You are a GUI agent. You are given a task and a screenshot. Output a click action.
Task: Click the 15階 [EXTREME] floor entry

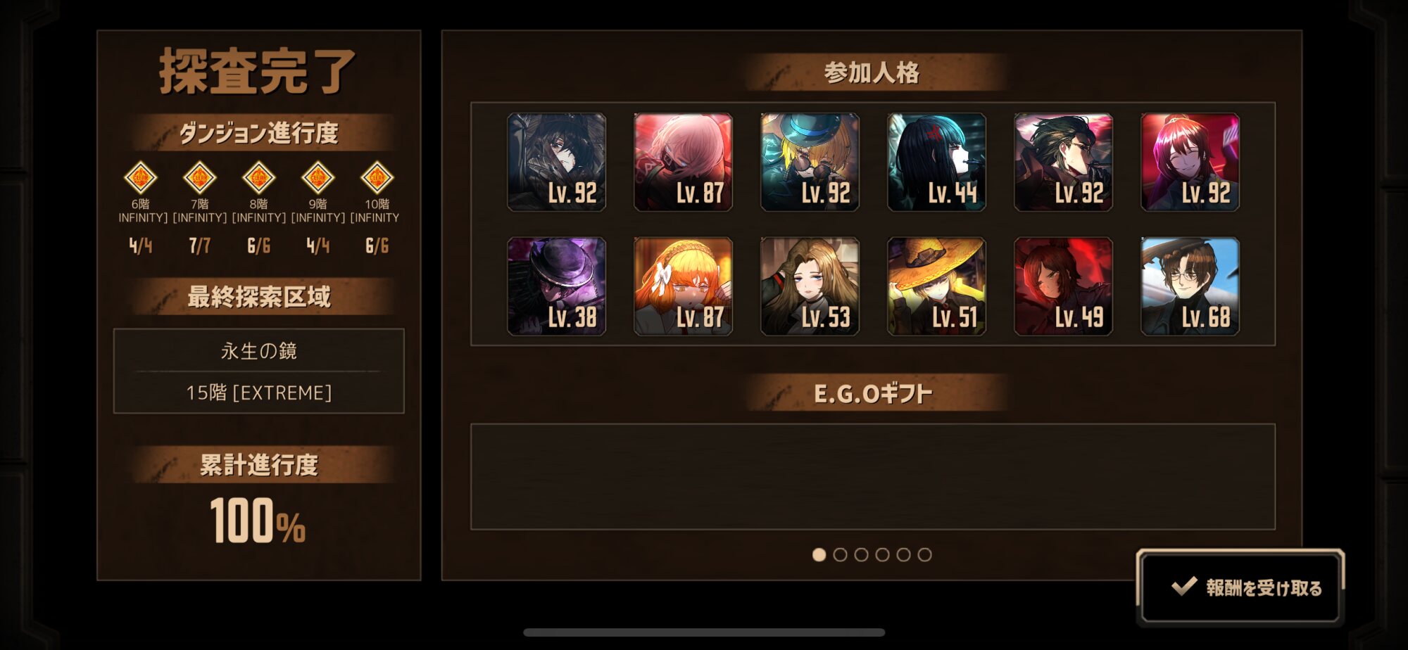(x=259, y=393)
